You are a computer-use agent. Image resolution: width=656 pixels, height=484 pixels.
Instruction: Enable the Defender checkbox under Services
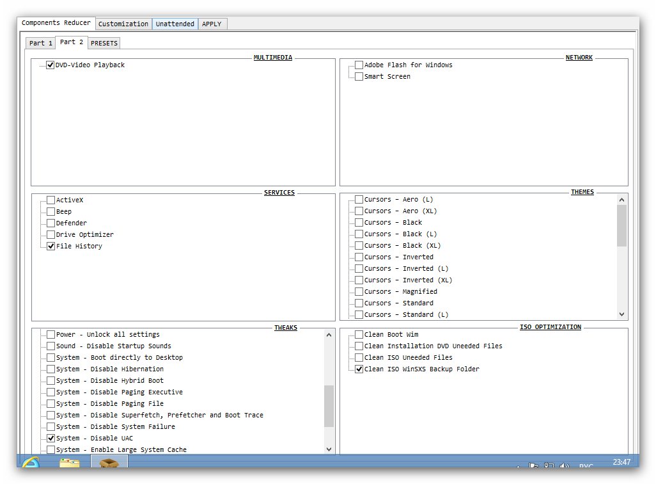51,223
